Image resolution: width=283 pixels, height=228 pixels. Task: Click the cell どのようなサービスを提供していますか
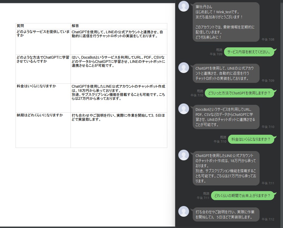tap(43, 42)
